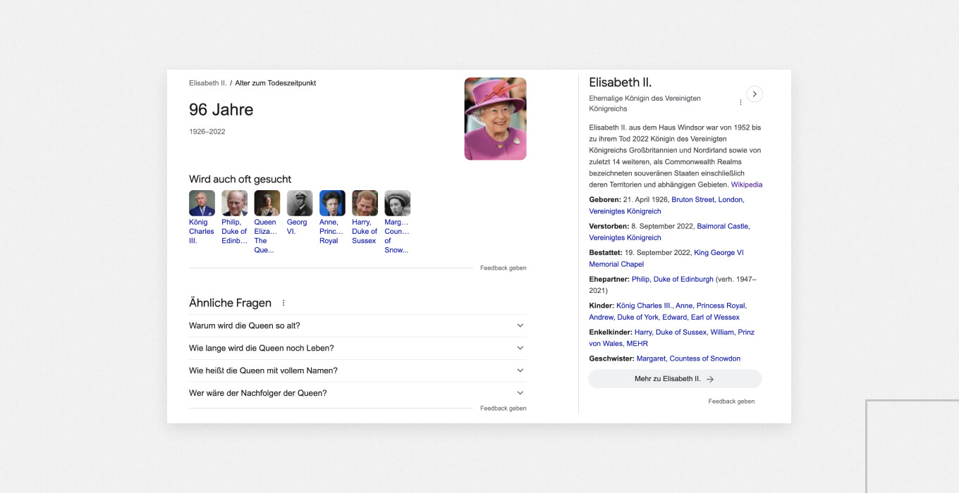Viewport: 959px width, 493px height.
Task: Click the round arrow next to Elisabeth II. title
Action: pyautogui.click(x=755, y=94)
